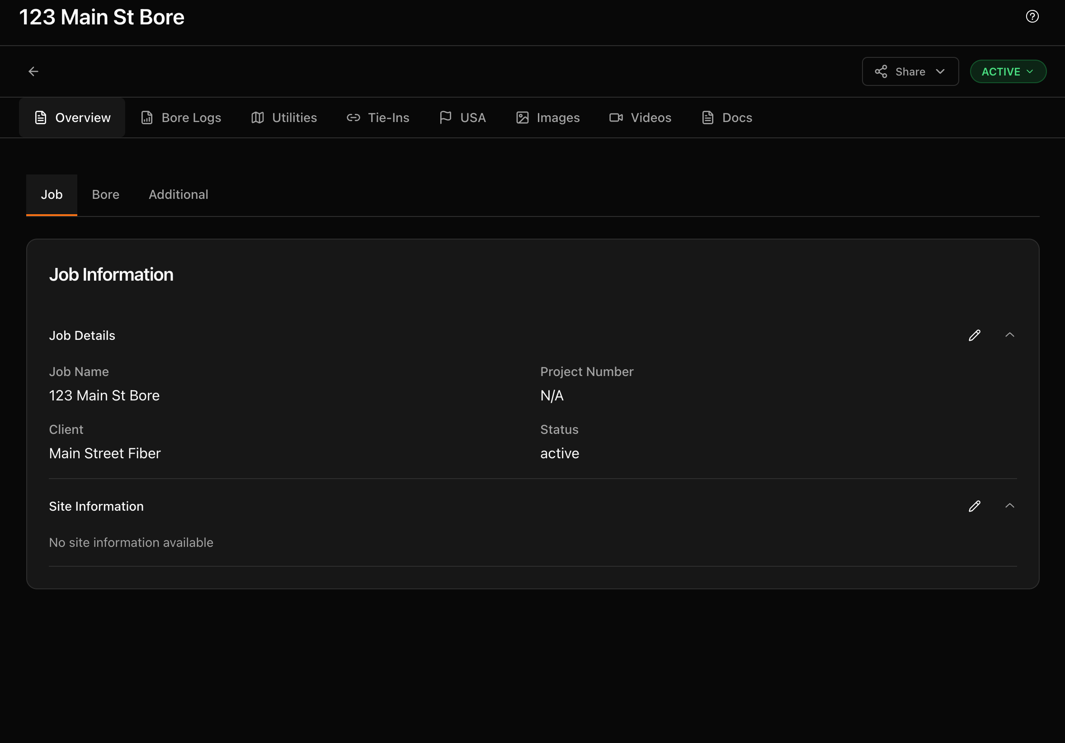Edit Site Information with the pencil icon

975,506
